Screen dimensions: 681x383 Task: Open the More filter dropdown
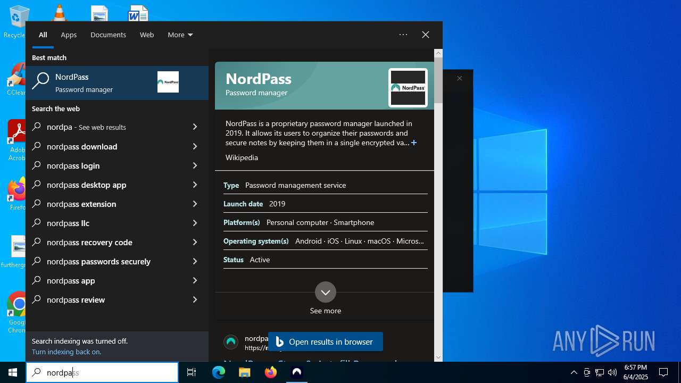(180, 35)
